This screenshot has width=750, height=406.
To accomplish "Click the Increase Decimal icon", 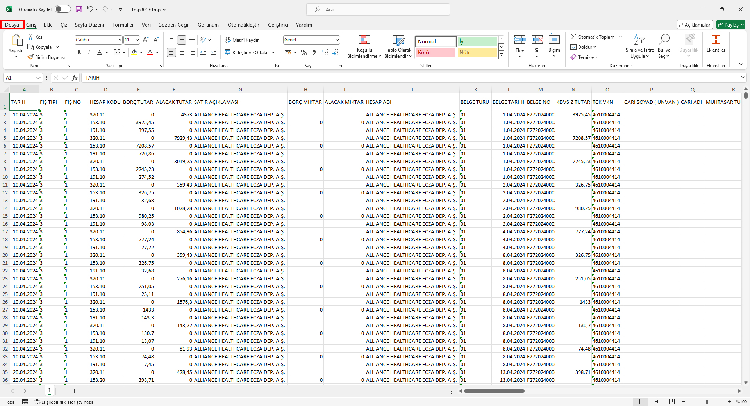I will (325, 52).
